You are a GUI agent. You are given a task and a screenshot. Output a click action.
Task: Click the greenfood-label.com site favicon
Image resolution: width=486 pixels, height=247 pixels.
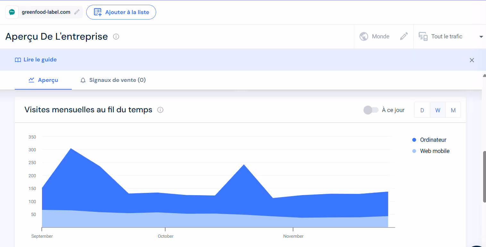point(12,12)
